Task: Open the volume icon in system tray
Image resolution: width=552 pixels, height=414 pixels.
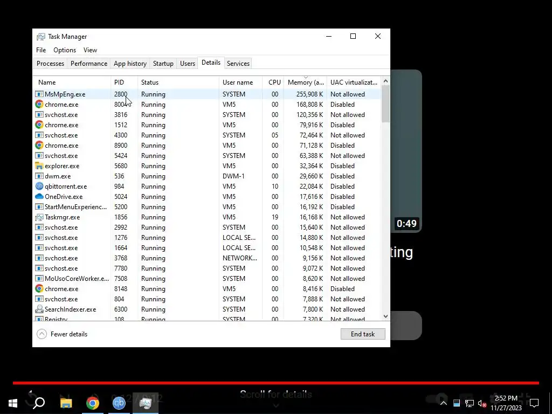Action: 482,403
